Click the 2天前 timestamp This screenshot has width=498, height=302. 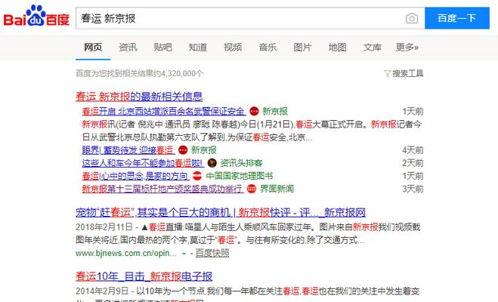point(413,163)
